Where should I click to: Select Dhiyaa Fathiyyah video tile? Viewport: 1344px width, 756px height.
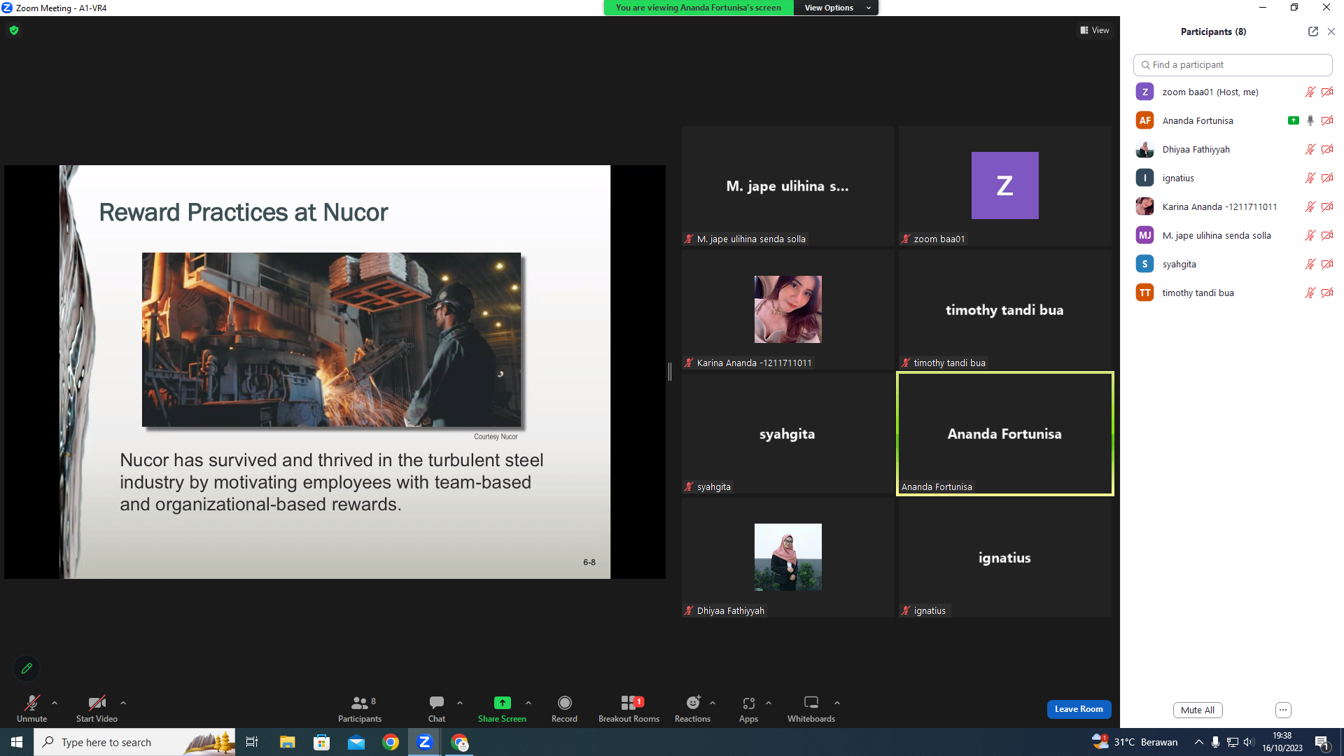(x=787, y=557)
